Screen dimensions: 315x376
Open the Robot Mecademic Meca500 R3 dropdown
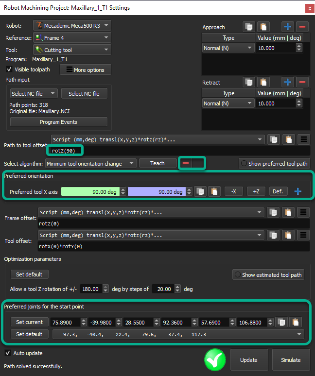tap(72, 25)
